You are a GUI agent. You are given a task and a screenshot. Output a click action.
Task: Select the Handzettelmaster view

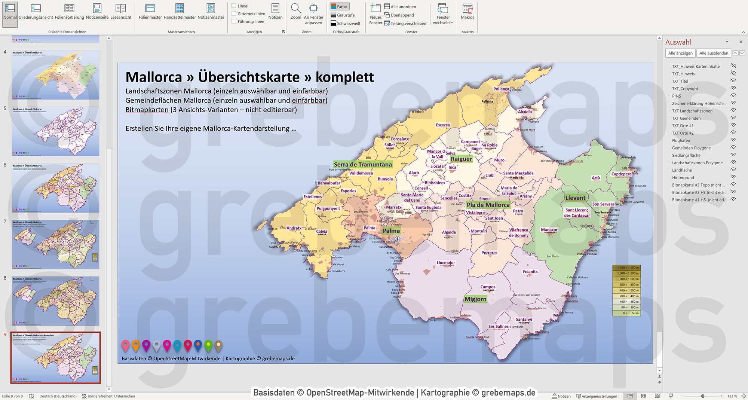coord(179,11)
